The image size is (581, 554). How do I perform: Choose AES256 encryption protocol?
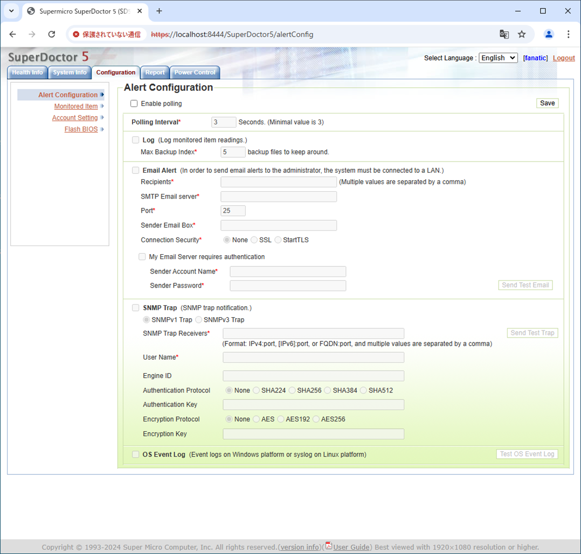316,419
